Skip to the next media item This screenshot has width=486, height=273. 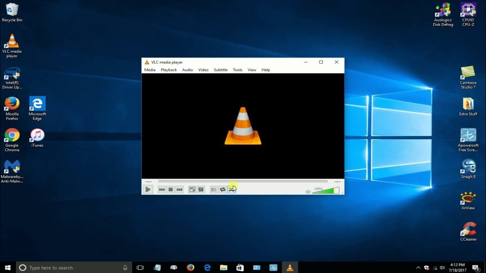(x=180, y=189)
